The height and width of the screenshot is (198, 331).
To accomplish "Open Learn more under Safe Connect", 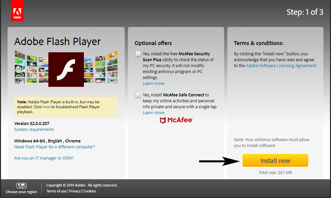I will coord(153,113).
